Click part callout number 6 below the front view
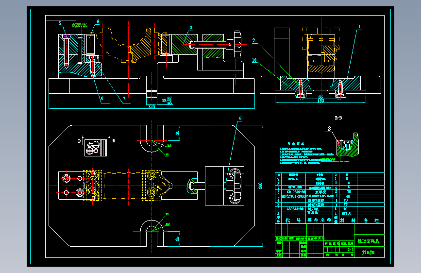 (102, 98)
